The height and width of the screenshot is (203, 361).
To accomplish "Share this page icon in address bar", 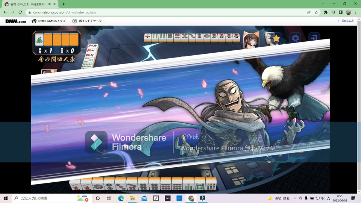I will pos(309,12).
